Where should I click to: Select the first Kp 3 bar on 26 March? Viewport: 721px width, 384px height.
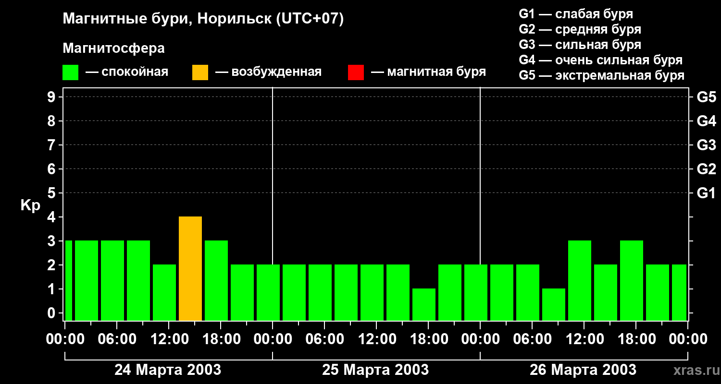580,280
